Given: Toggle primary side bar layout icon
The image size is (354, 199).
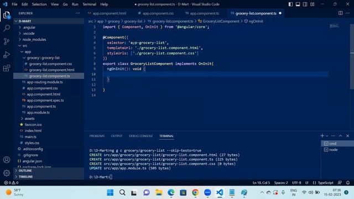Looking at the screenshot, I should (290, 4).
